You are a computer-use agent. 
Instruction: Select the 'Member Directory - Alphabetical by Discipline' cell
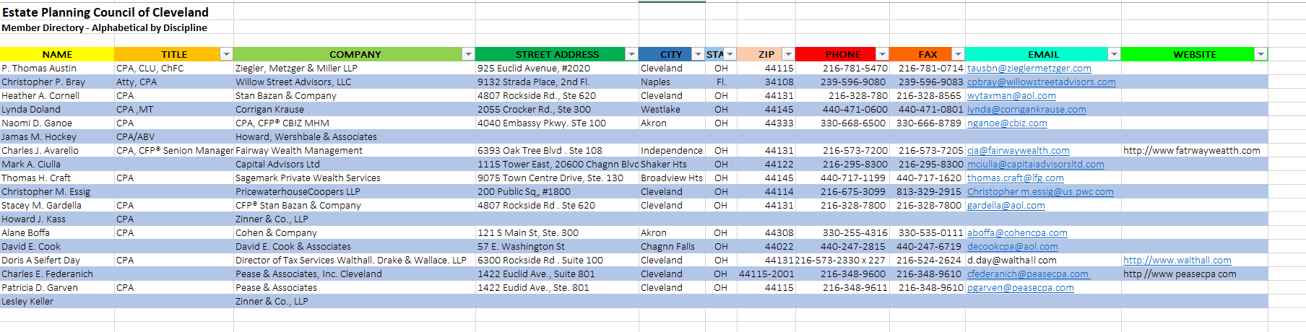(x=104, y=27)
